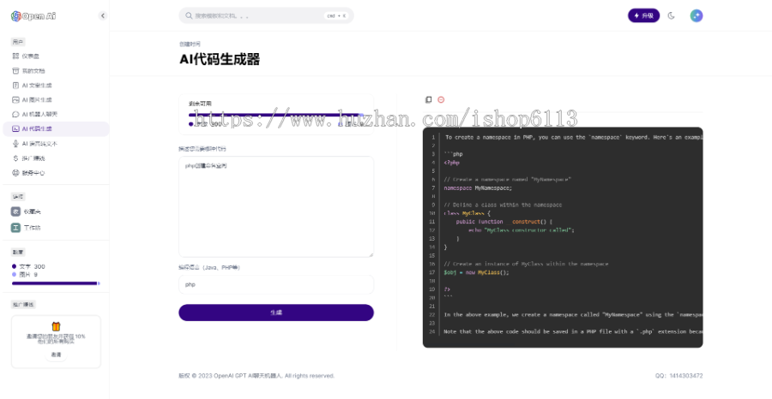This screenshot has width=772, height=399.
Task: Click code line "$obj = new MyClass();"
Action: pos(475,272)
